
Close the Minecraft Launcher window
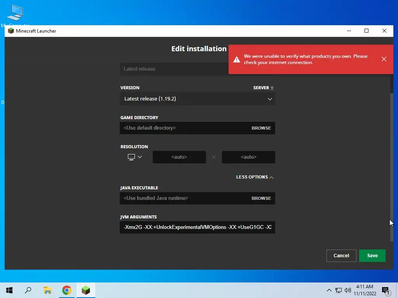coord(384,31)
